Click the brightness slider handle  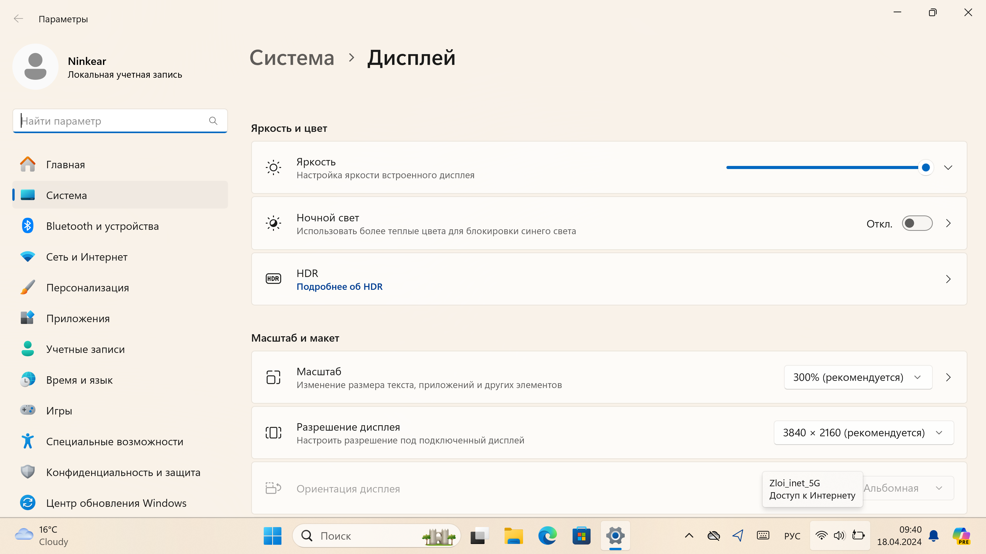point(925,167)
